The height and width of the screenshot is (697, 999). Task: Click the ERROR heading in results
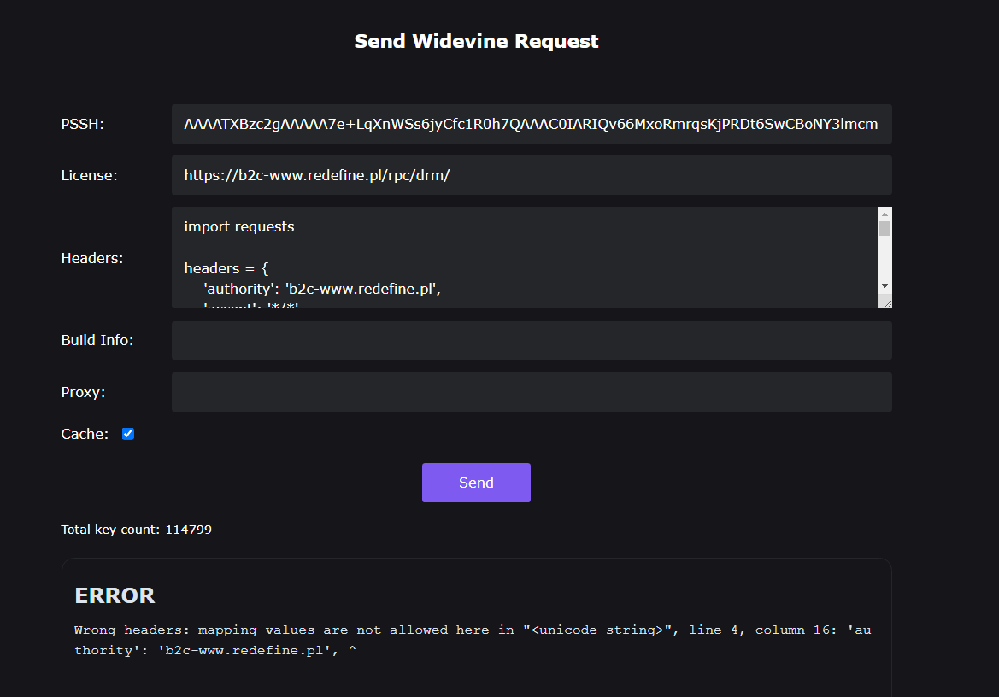tap(115, 595)
